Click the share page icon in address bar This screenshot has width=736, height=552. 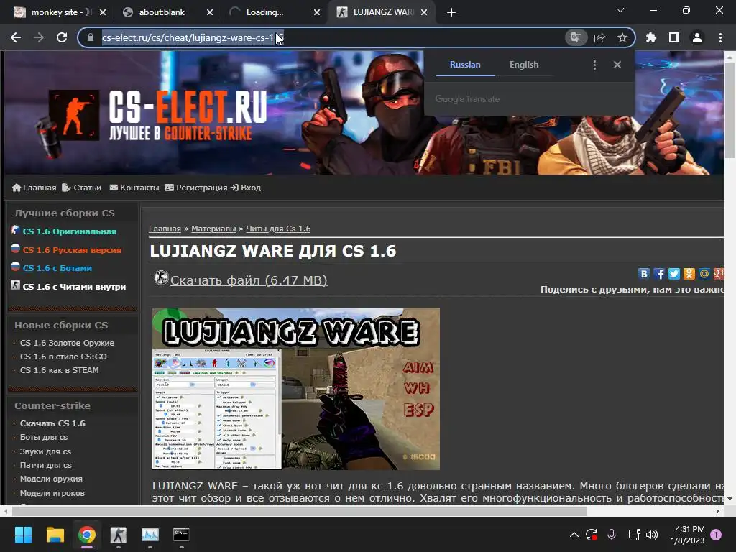[x=599, y=37]
